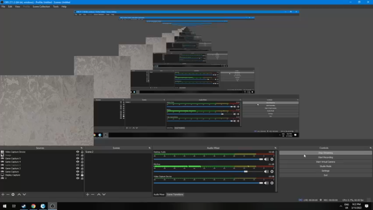Mute Desktop Audio speaker icon
373x210 pixels.
[x=266, y=159]
